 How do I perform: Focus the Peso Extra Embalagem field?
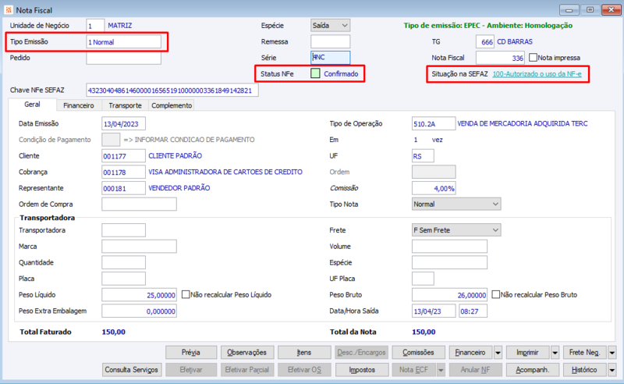pos(139,311)
